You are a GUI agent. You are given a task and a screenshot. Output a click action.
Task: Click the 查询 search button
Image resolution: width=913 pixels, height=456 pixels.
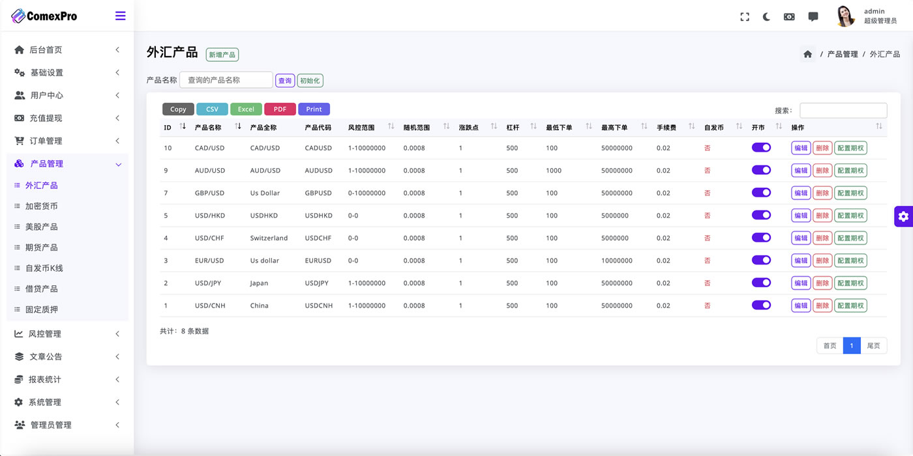click(285, 81)
